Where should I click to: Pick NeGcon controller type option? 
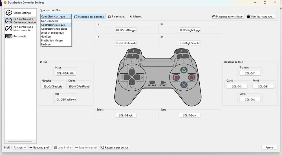pyautogui.click(x=46, y=44)
